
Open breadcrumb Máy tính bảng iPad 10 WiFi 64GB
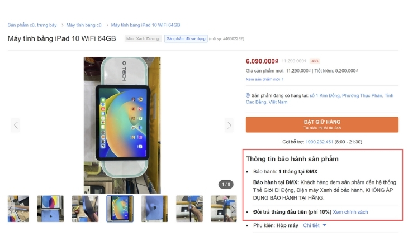click(145, 25)
